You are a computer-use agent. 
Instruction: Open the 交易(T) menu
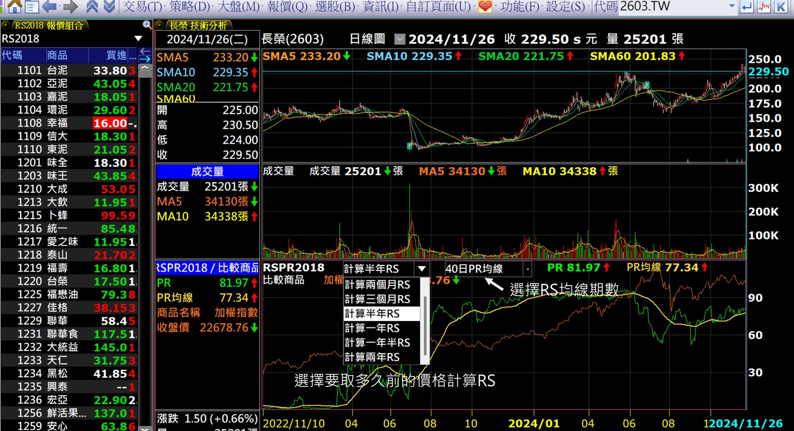(x=143, y=7)
